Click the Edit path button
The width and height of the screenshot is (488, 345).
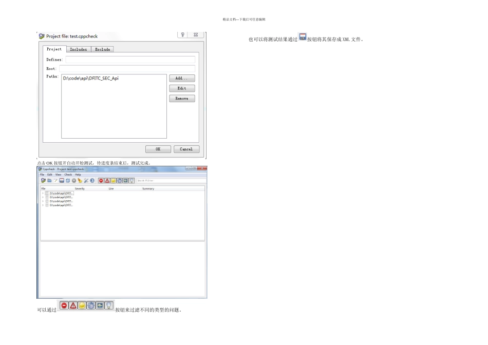tap(182, 88)
